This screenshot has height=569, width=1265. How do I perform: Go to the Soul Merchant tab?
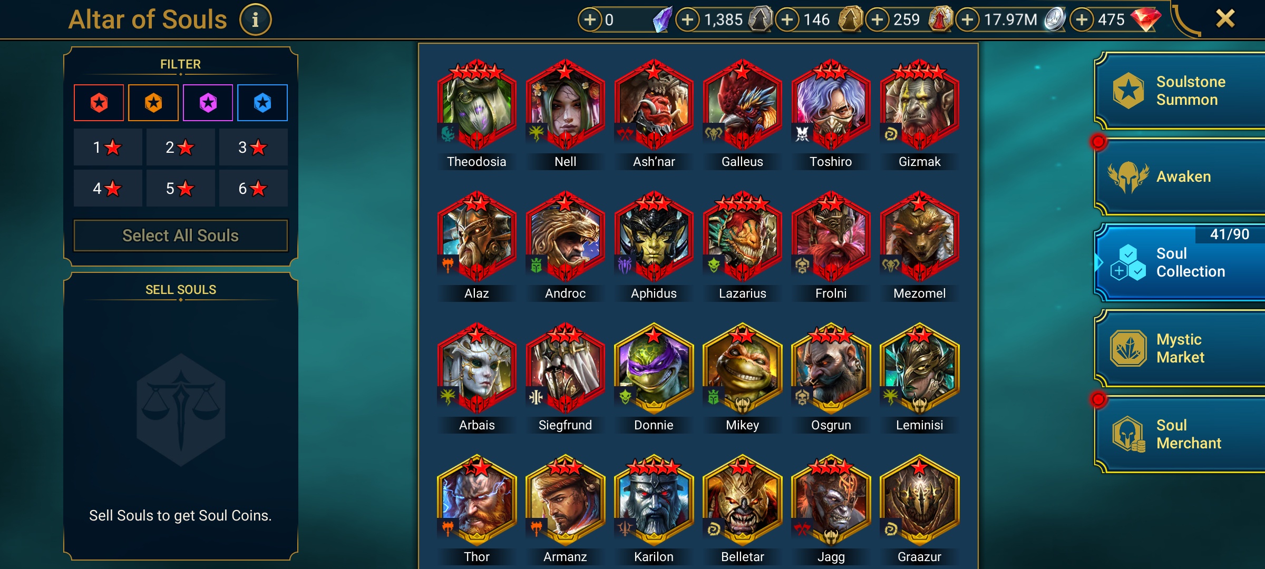click(1180, 434)
